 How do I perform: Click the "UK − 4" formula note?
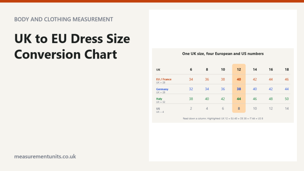(160, 112)
